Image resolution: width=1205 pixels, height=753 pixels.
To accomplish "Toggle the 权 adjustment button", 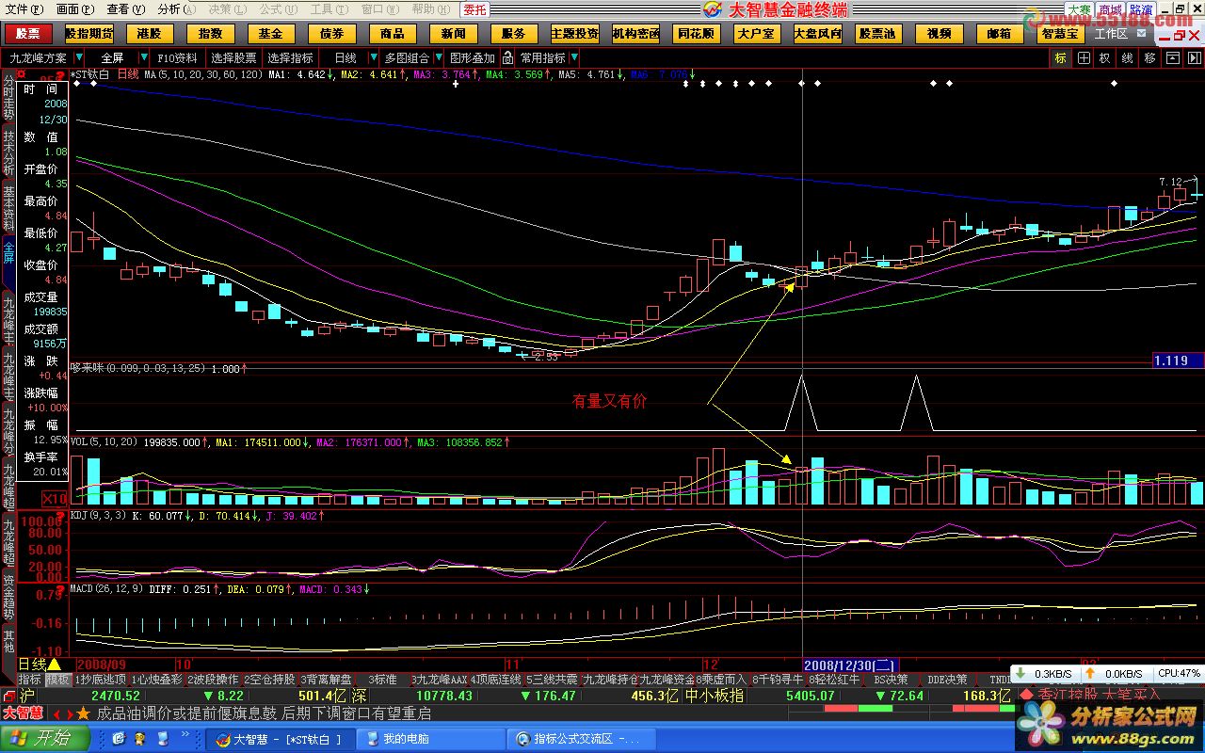I will (x=1105, y=57).
